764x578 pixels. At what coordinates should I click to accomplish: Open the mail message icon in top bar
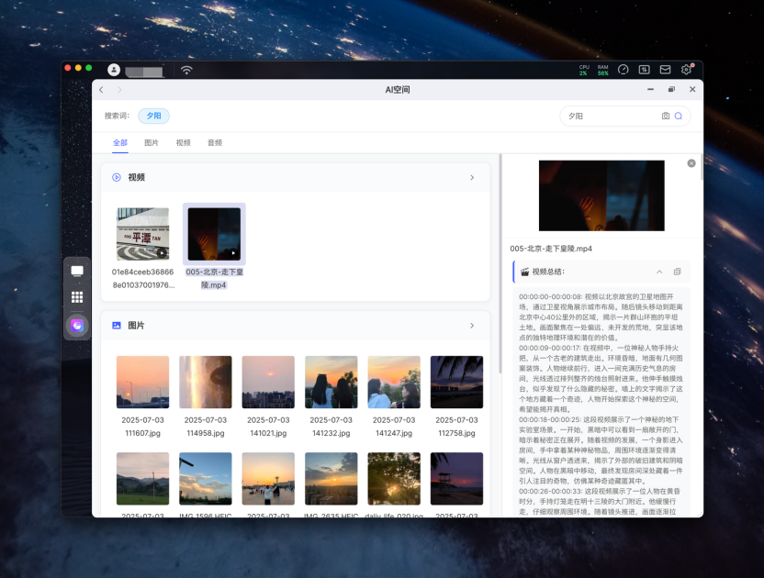pyautogui.click(x=665, y=70)
